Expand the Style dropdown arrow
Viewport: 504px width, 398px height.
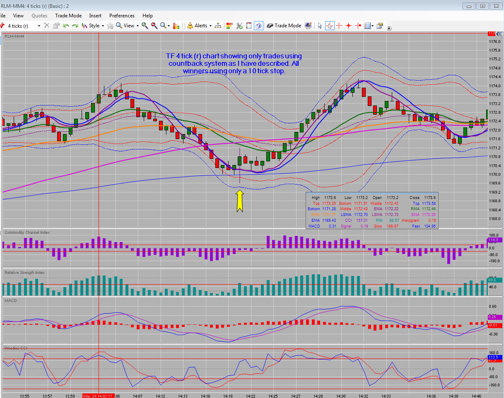(103, 26)
